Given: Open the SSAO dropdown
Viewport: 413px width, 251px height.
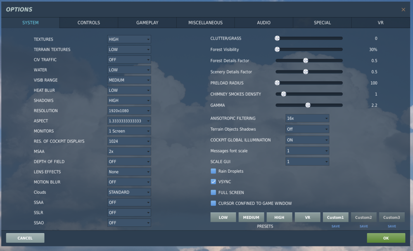Looking at the screenshot, I should tap(129, 223).
